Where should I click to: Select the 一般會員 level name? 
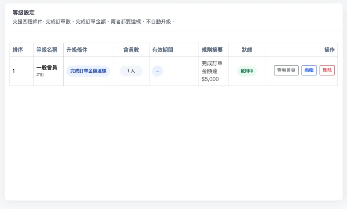pos(47,68)
